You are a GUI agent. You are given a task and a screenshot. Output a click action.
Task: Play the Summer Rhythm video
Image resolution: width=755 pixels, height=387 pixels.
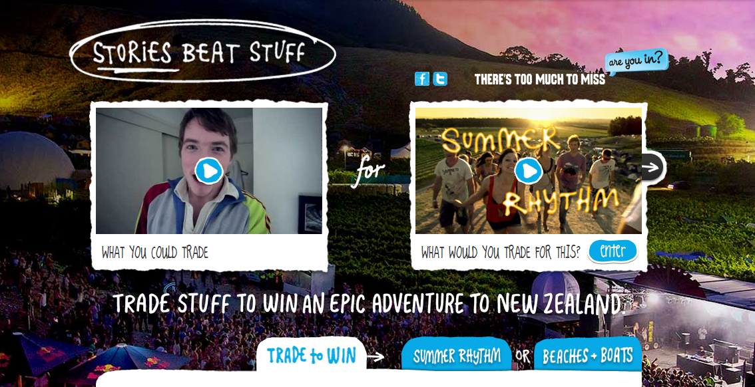pyautogui.click(x=528, y=171)
